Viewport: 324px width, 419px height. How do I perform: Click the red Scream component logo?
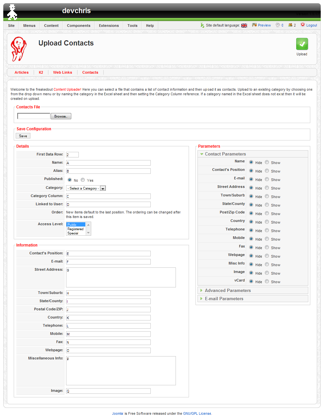(x=18, y=49)
